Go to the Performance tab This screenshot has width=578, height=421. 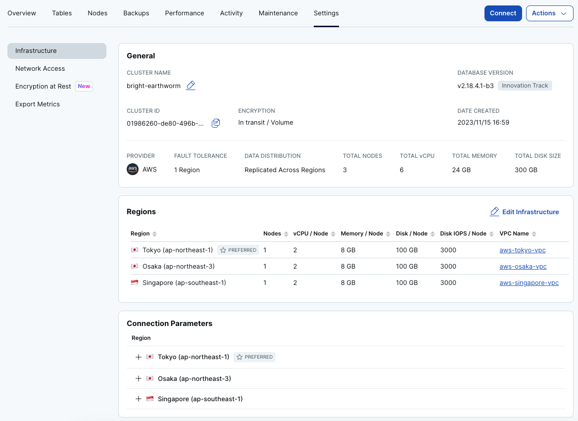point(184,13)
